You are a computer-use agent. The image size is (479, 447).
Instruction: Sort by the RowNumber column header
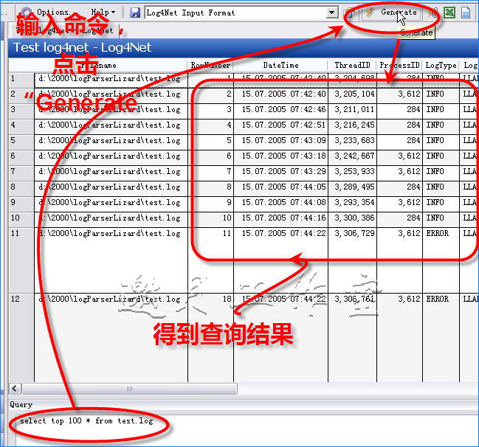[x=210, y=65]
